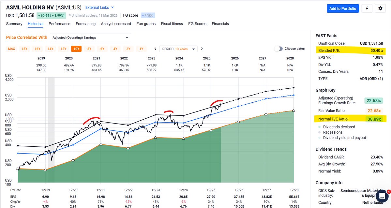Click the orange 22.68x Fair Value Ratio
The width and height of the screenshot is (391, 208).
click(x=374, y=111)
